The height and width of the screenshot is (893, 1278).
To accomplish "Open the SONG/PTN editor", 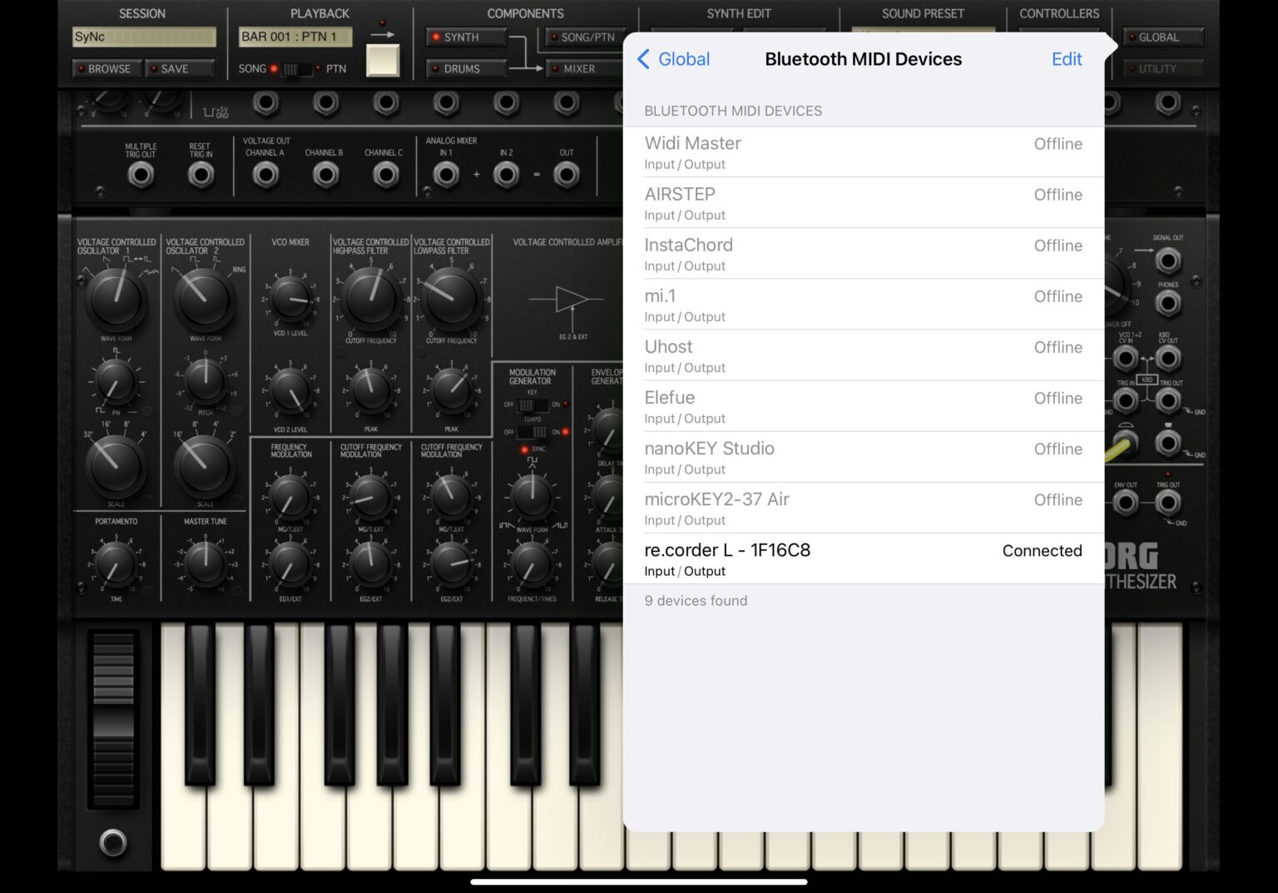I will click(582, 37).
